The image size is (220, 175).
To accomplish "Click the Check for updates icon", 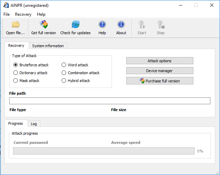I will coord(76,24).
